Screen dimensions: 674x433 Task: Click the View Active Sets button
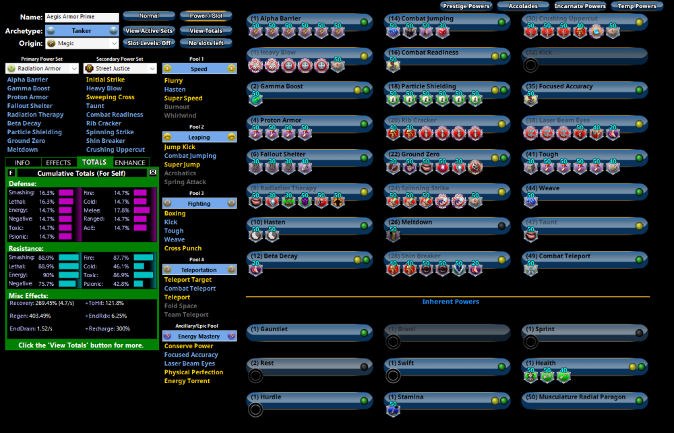148,30
